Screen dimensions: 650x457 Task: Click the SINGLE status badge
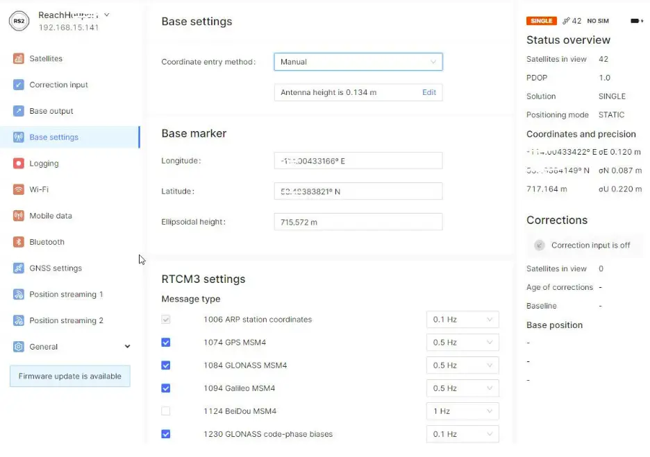541,21
